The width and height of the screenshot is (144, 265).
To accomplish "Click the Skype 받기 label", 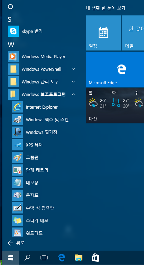I will point(32,31).
